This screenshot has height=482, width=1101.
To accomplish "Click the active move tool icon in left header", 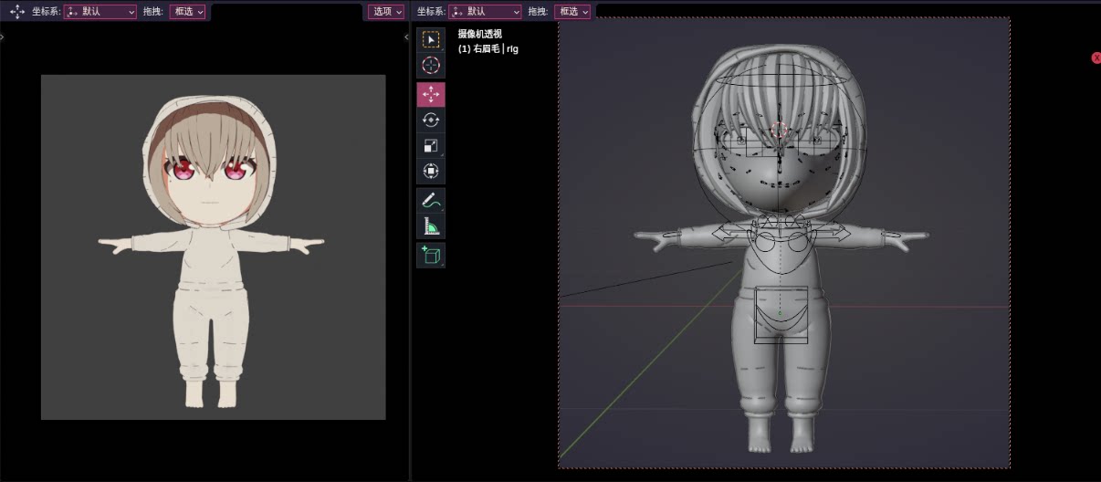I will click(x=16, y=12).
